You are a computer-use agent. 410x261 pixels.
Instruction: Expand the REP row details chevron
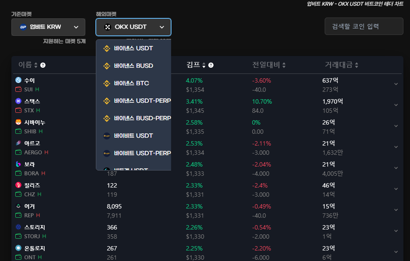click(x=396, y=210)
